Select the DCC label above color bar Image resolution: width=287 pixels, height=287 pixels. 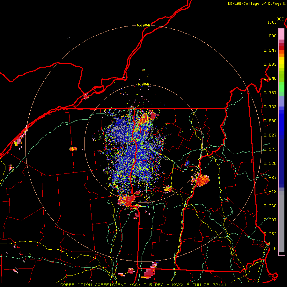coord(280,19)
